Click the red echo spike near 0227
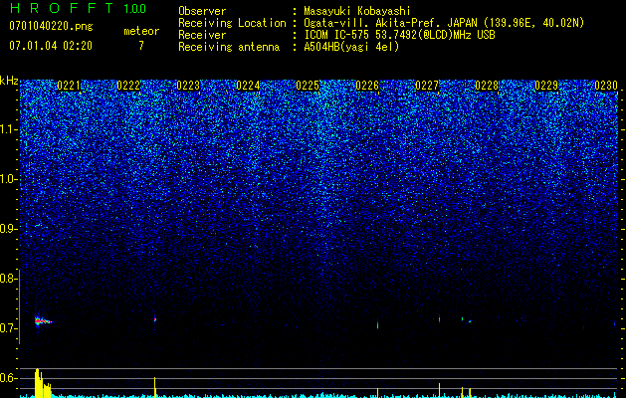 [439, 319]
